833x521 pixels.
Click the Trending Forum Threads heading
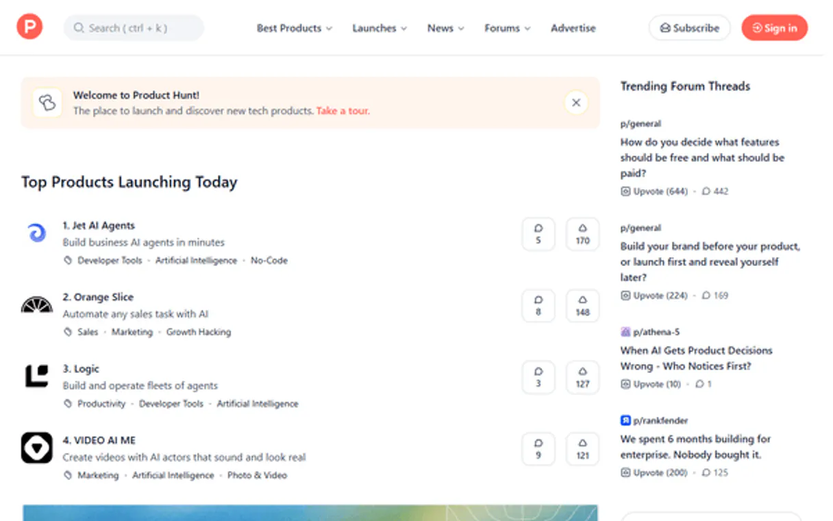(685, 86)
